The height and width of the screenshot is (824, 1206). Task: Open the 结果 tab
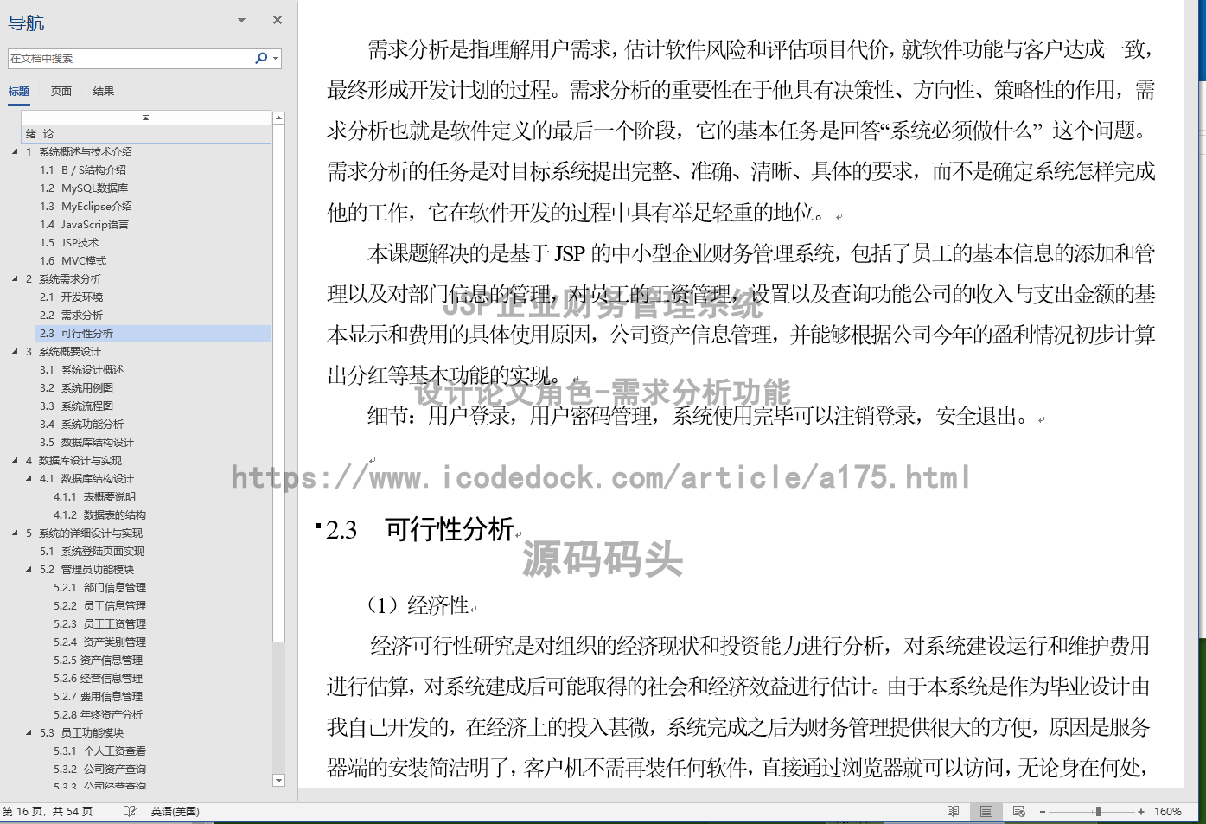[x=103, y=91]
